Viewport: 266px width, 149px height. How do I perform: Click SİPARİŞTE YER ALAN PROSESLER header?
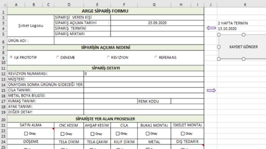tap(106, 119)
